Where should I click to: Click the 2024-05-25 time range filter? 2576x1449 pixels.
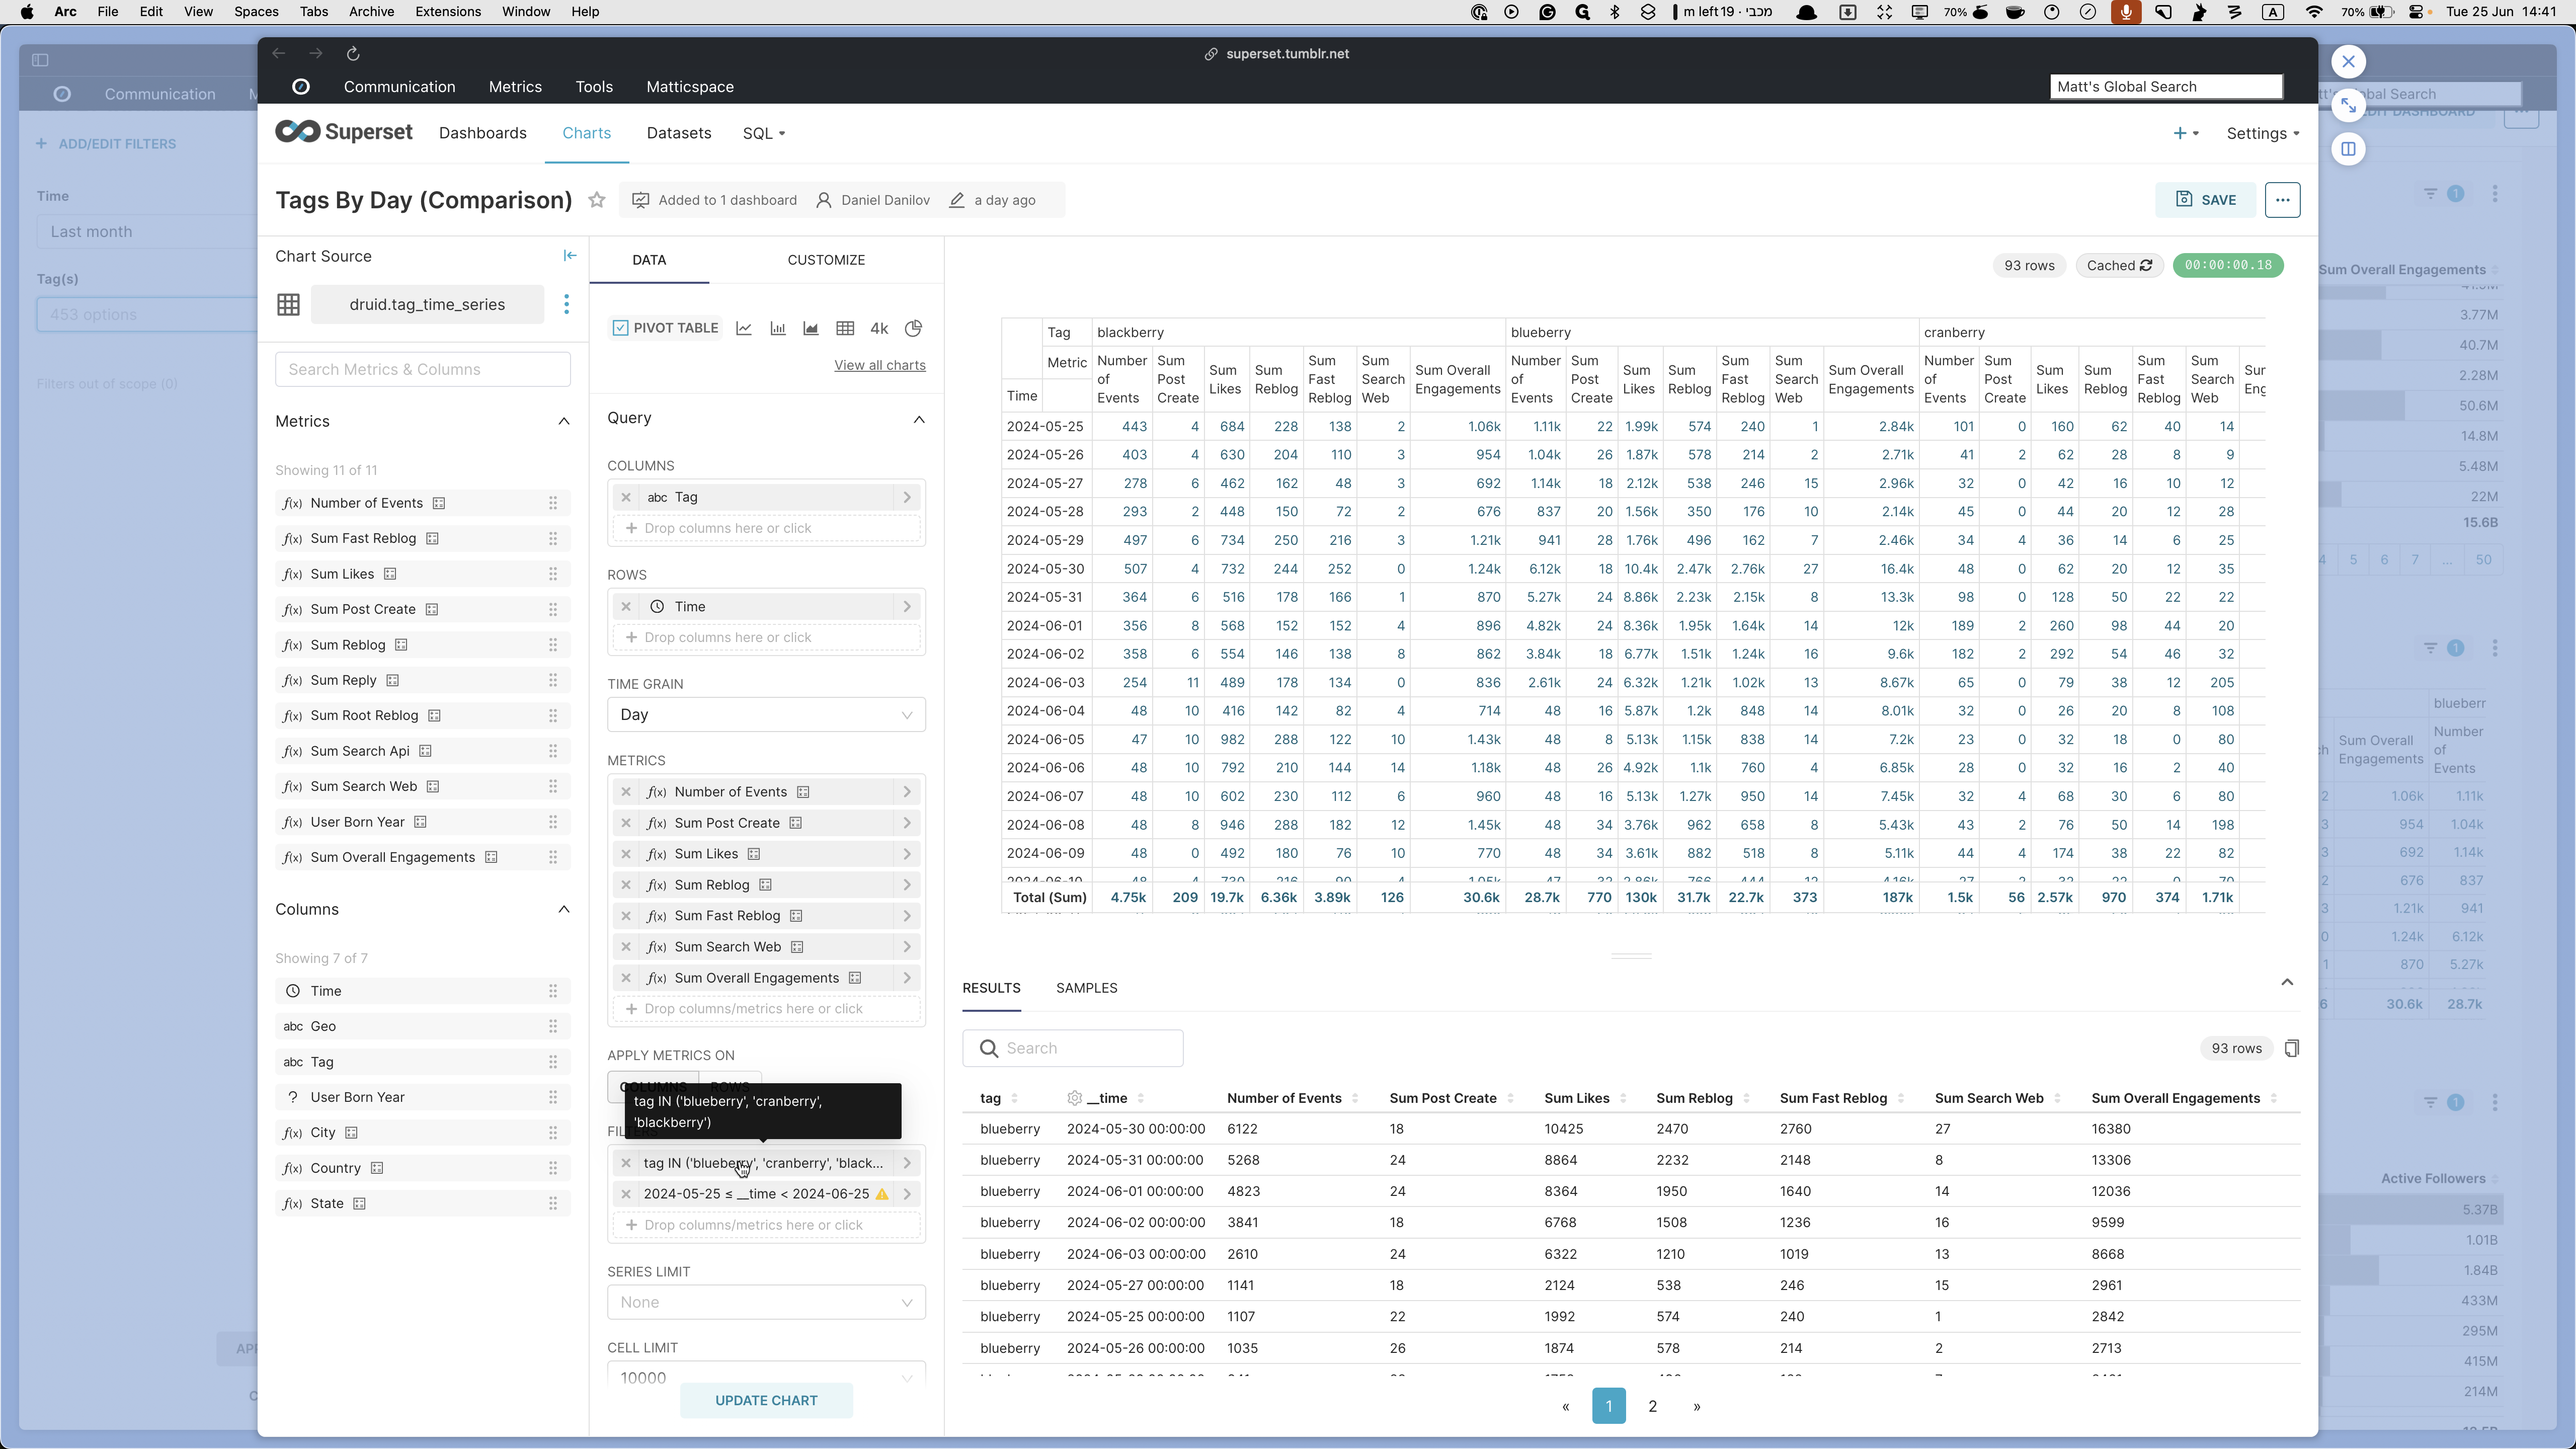(756, 1194)
